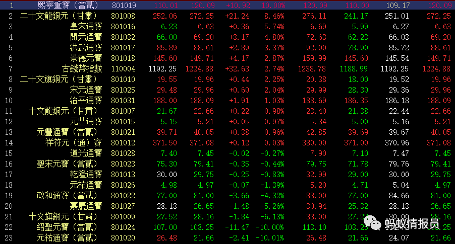This screenshot has width=455, height=244.
Task: Click the 8.46% change value
Action: (274, 16)
